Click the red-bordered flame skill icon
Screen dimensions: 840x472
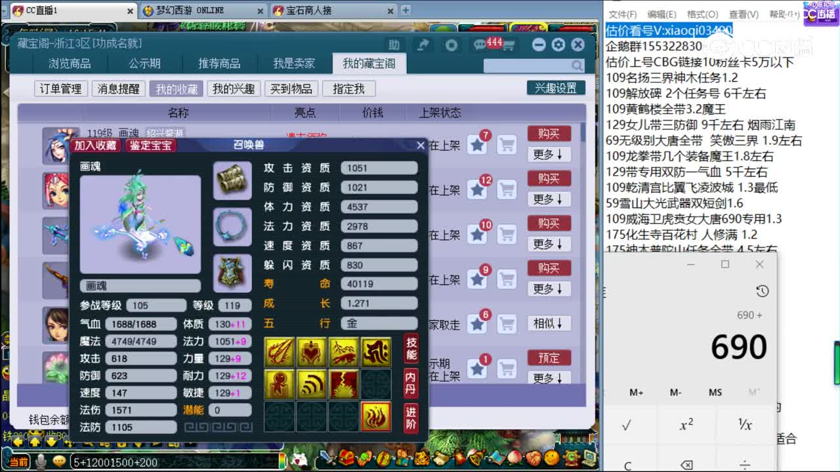(376, 416)
